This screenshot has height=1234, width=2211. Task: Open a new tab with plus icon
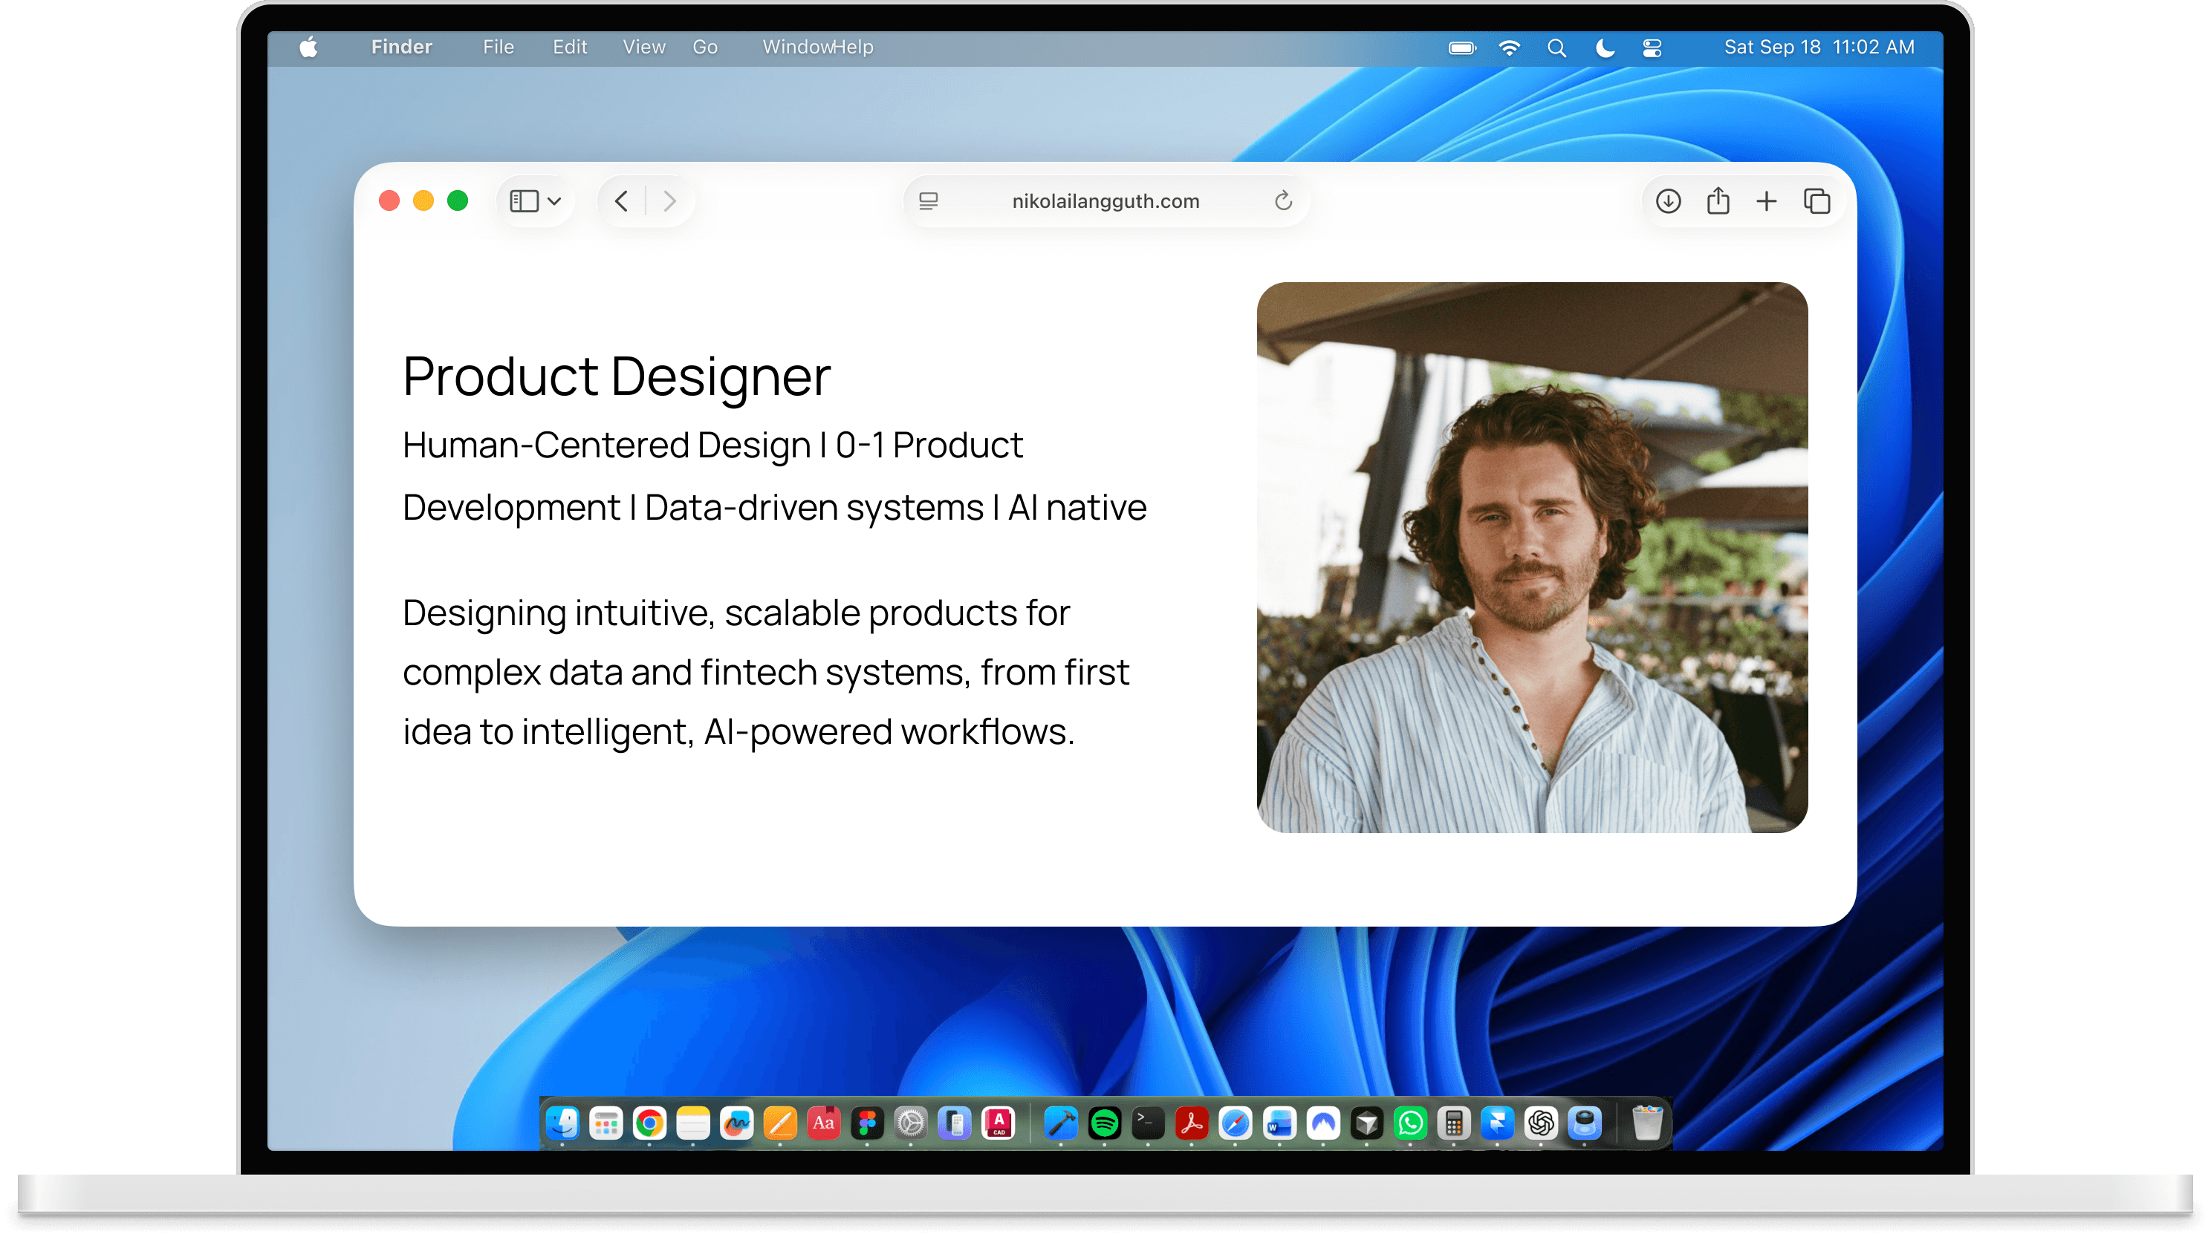1767,201
